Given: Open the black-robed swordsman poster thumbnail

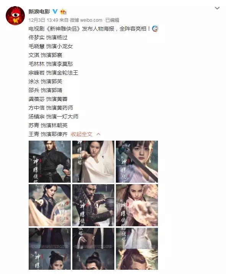Looking at the screenshot, I should tap(50, 162).
